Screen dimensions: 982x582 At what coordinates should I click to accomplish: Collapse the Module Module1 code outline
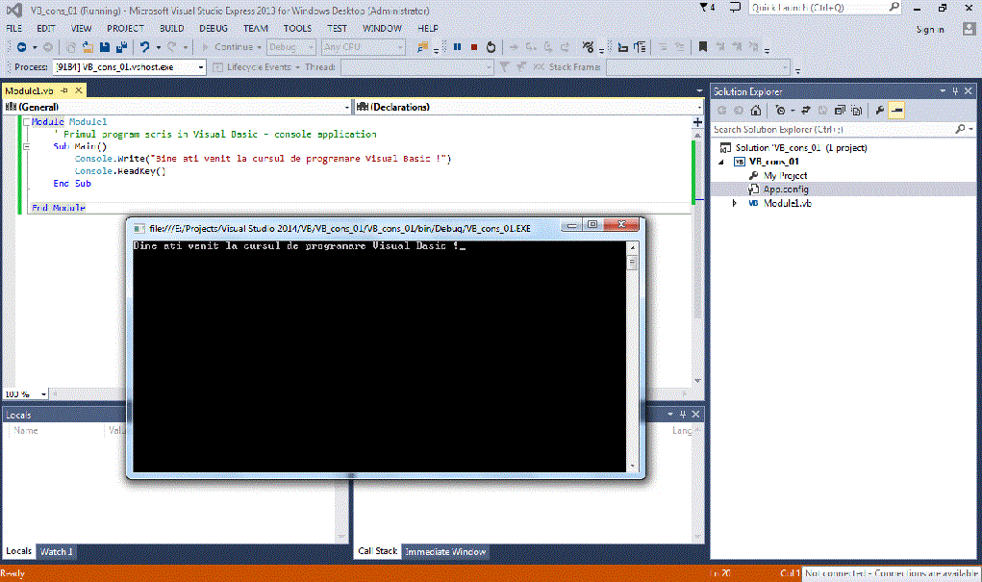pyautogui.click(x=26, y=122)
